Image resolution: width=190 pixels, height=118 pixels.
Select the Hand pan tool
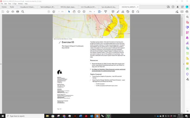pyautogui.click(x=74, y=12)
